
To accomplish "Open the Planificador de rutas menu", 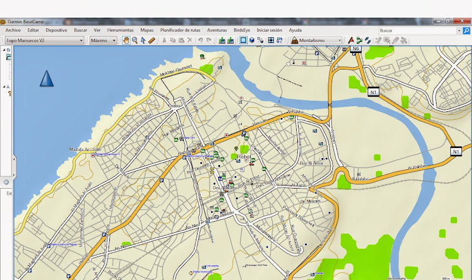I will (180, 30).
